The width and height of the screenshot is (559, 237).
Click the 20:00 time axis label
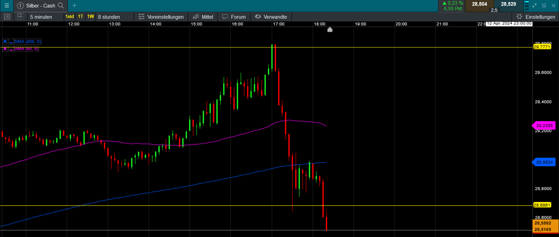pos(401,24)
